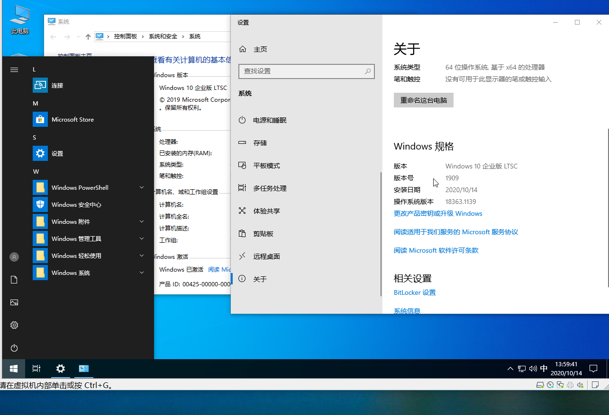This screenshot has height=415, width=609.
Task: Open volume control in system tray
Action: click(x=533, y=369)
